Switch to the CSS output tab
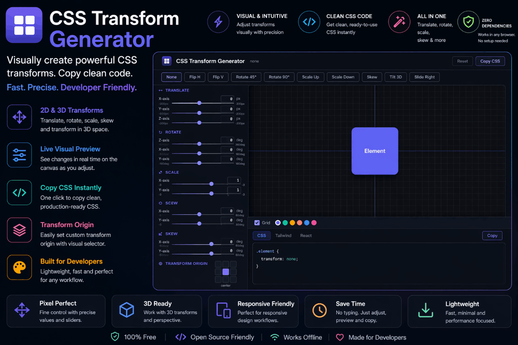The height and width of the screenshot is (345, 518). [x=262, y=235]
